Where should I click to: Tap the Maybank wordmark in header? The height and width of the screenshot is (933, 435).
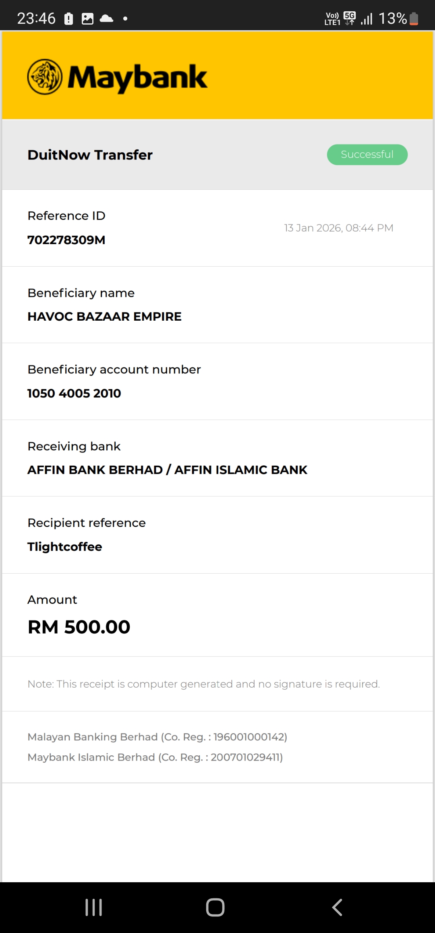(x=137, y=77)
